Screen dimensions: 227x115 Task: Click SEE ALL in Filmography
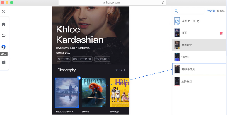click(120, 70)
